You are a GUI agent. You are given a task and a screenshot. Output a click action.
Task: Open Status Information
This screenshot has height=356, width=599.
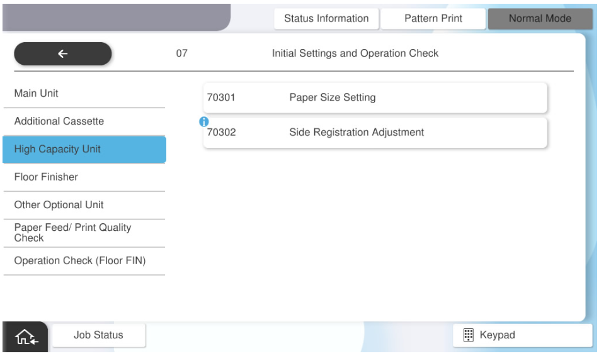click(326, 19)
